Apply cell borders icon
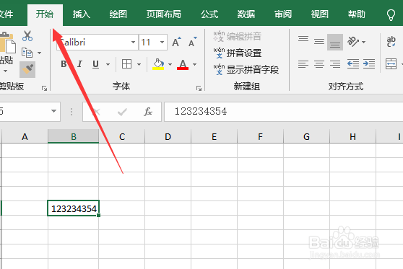403x269 pixels. click(126, 64)
